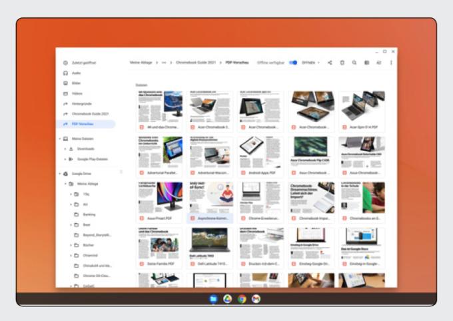Viewport: 453px width, 321px height.
Task: Click Chromebook Guide 2021 in the breadcrumb
Action: pos(196,63)
